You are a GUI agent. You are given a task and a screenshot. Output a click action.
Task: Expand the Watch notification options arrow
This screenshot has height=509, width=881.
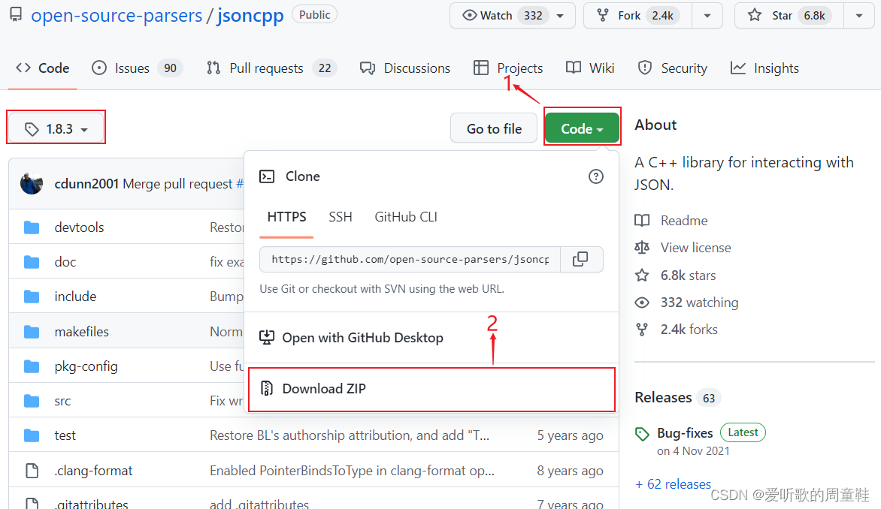561,16
